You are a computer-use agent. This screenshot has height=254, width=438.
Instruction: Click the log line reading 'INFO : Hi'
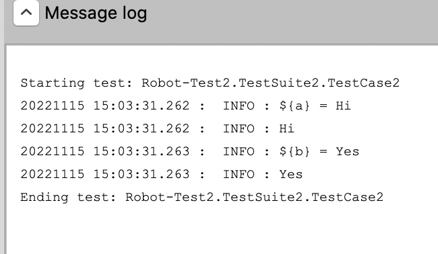157,128
